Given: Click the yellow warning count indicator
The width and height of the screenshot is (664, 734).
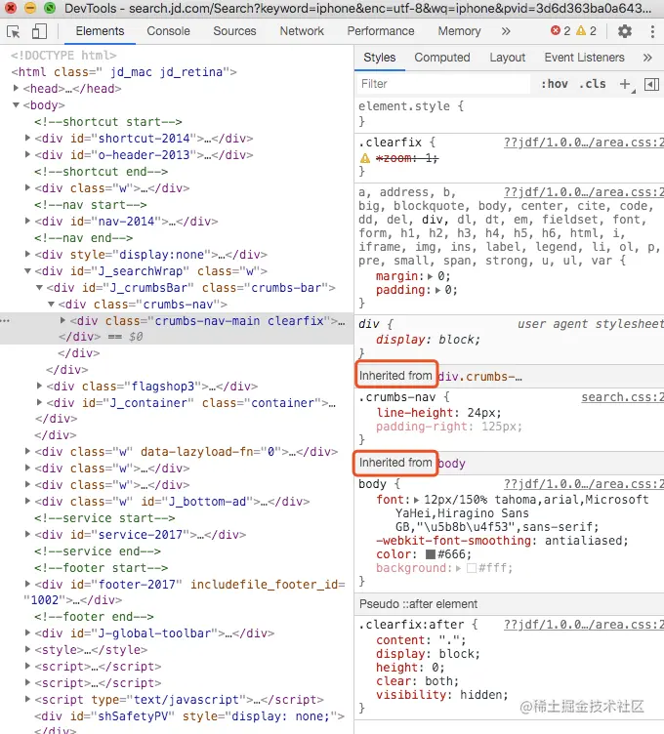Looking at the screenshot, I should tap(586, 31).
